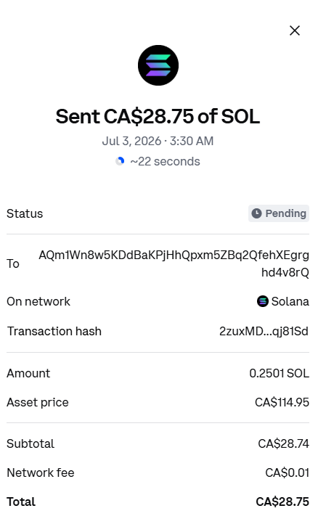Click the clock icon in Pending badge
Viewport: 326px width, 532px height.
pyautogui.click(x=256, y=213)
